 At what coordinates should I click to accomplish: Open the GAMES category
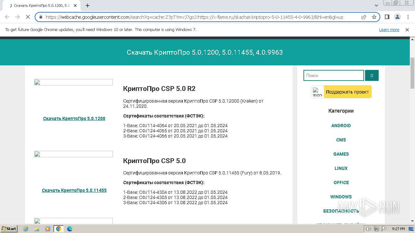[x=341, y=154]
